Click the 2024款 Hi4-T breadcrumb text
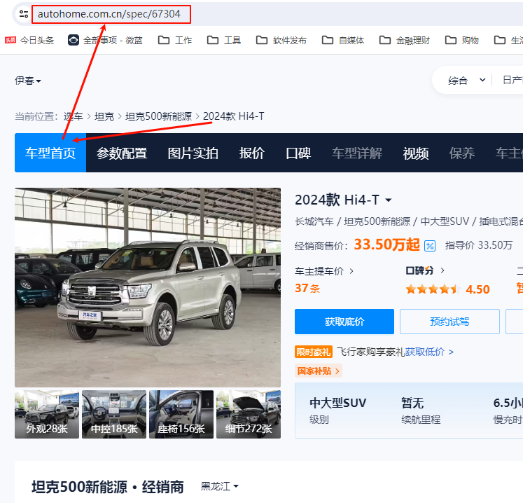The width and height of the screenshot is (523, 503). [233, 116]
